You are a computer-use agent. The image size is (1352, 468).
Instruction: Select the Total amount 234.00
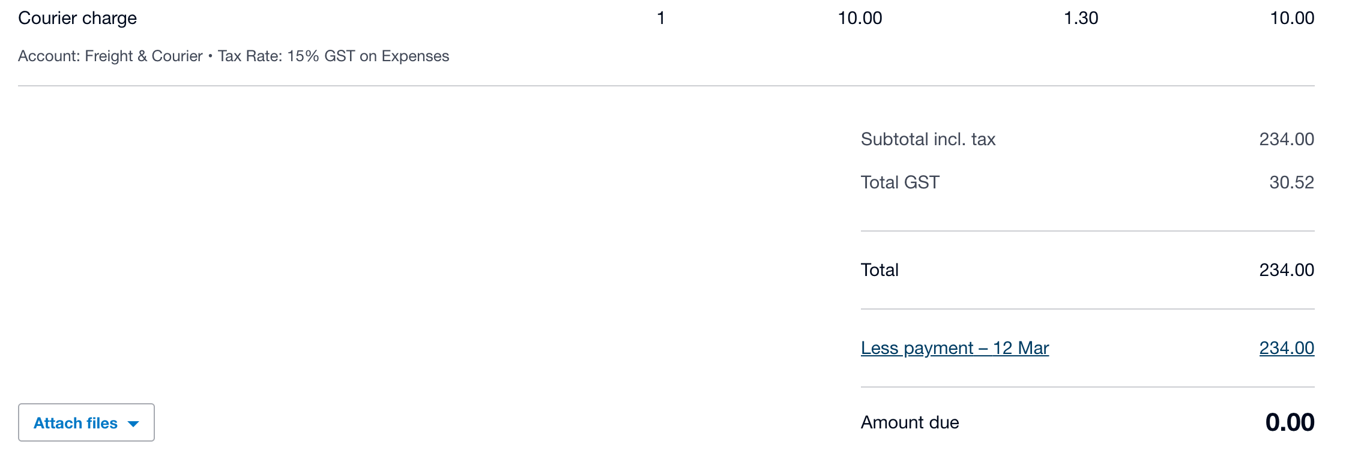1287,270
